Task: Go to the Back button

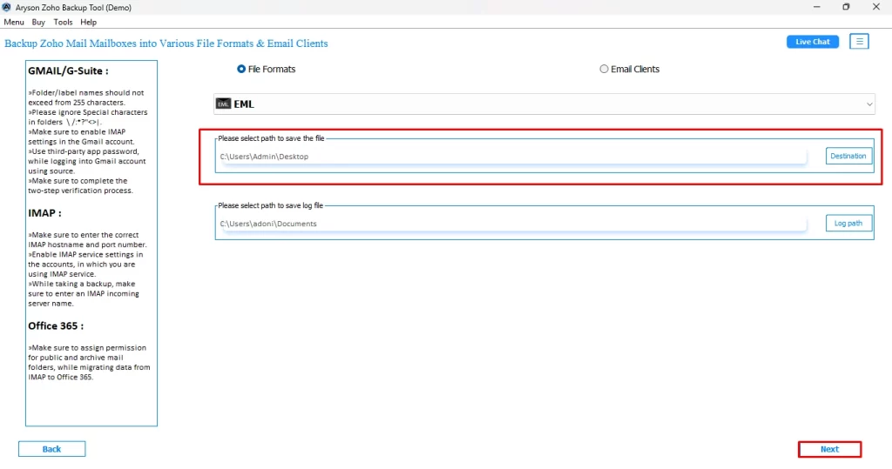Action: pos(51,448)
